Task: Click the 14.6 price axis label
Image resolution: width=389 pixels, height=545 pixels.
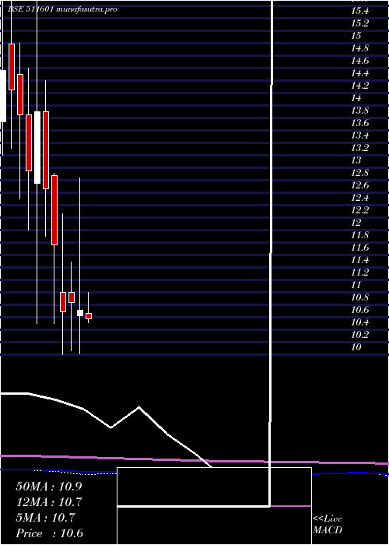Action: pos(359,61)
